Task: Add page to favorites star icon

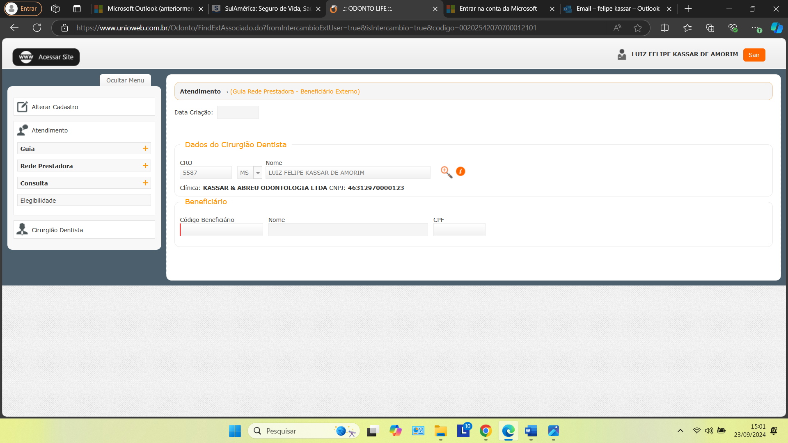Action: [637, 28]
